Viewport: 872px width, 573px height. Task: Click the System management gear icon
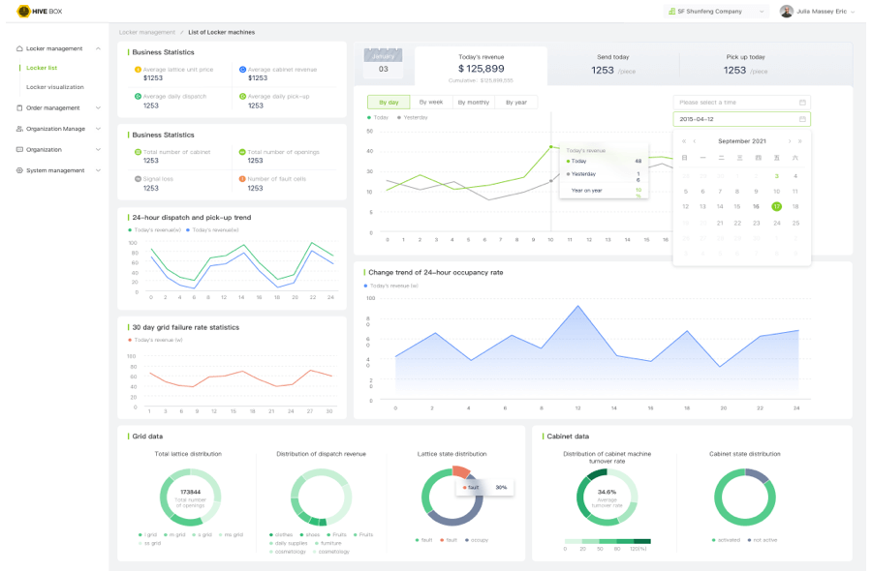[19, 170]
